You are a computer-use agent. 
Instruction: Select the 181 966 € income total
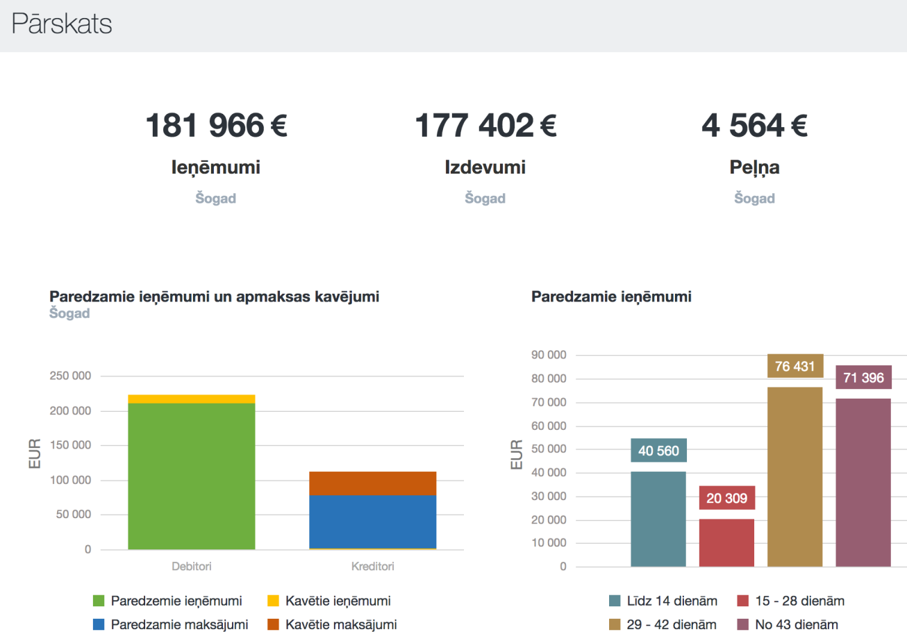pyautogui.click(x=216, y=126)
